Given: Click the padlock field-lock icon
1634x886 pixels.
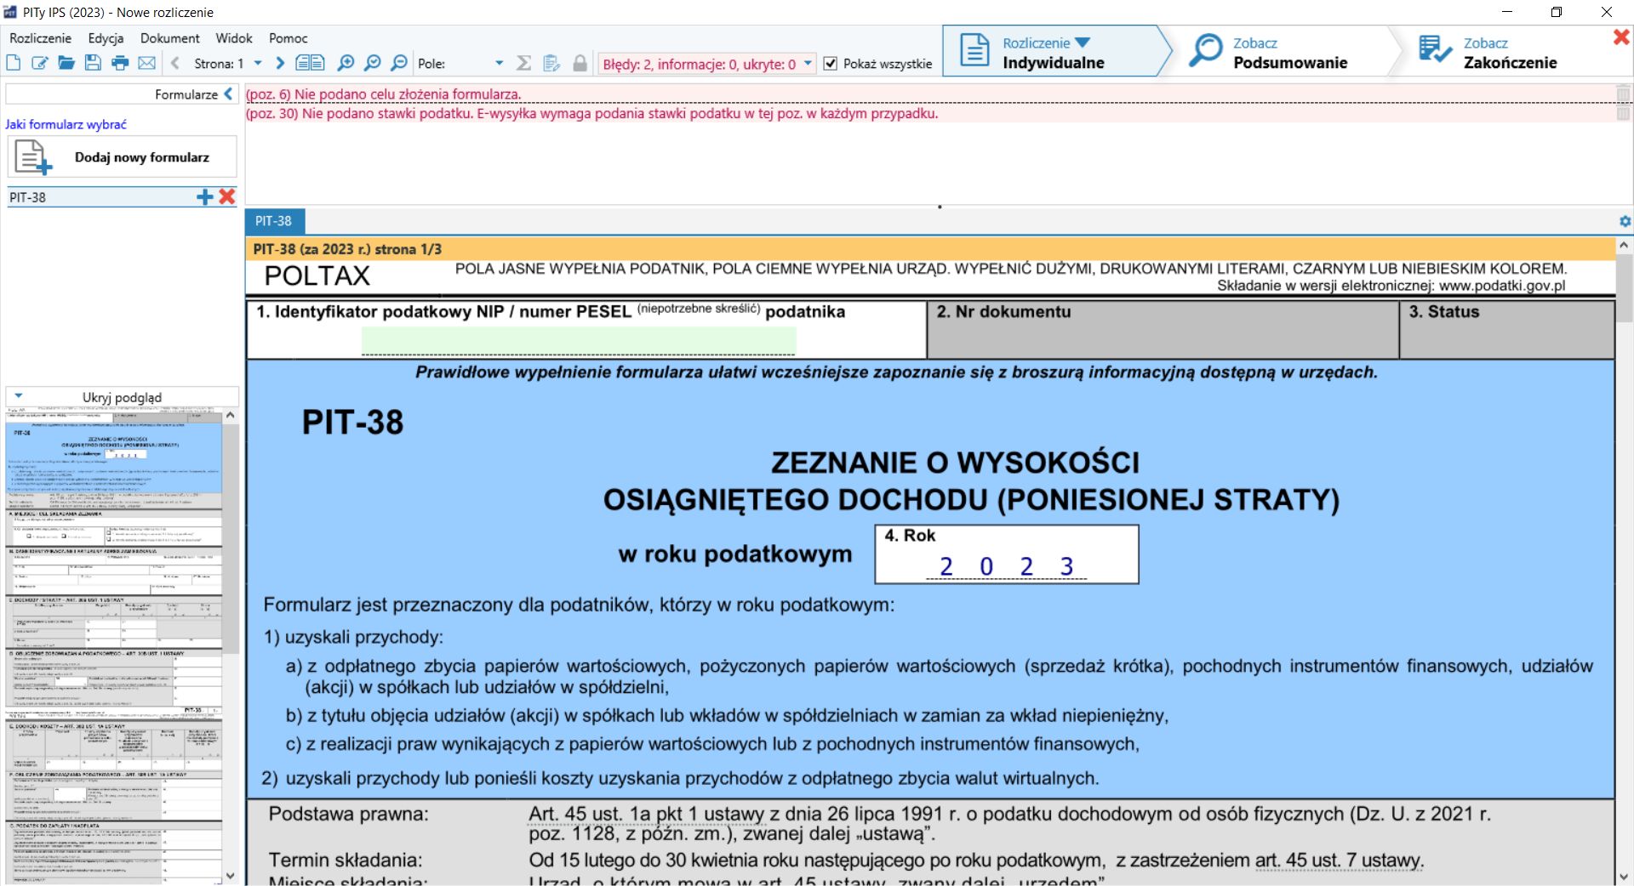Looking at the screenshot, I should coord(580,63).
